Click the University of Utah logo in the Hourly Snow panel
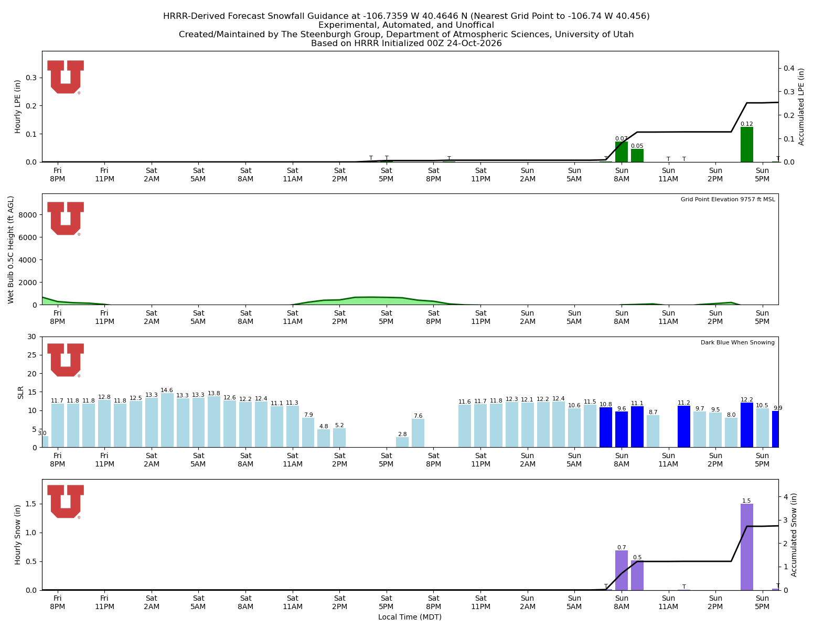813x629 pixels. tap(66, 502)
